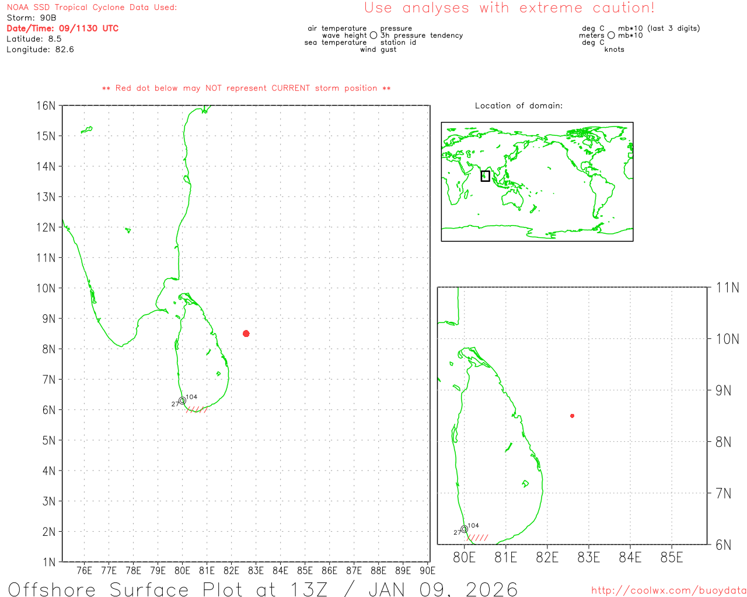Click the 'Offshore Surface Plot at 13Z' footer
Viewport: 747px width, 597px height.
263,589
